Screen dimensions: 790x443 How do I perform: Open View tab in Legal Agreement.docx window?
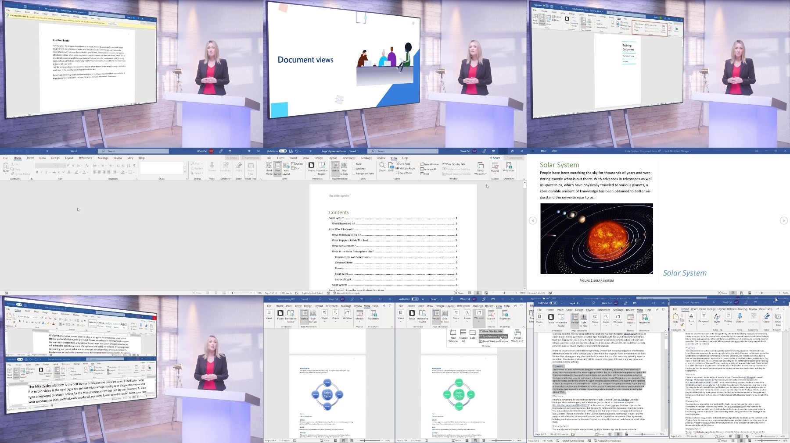click(394, 158)
